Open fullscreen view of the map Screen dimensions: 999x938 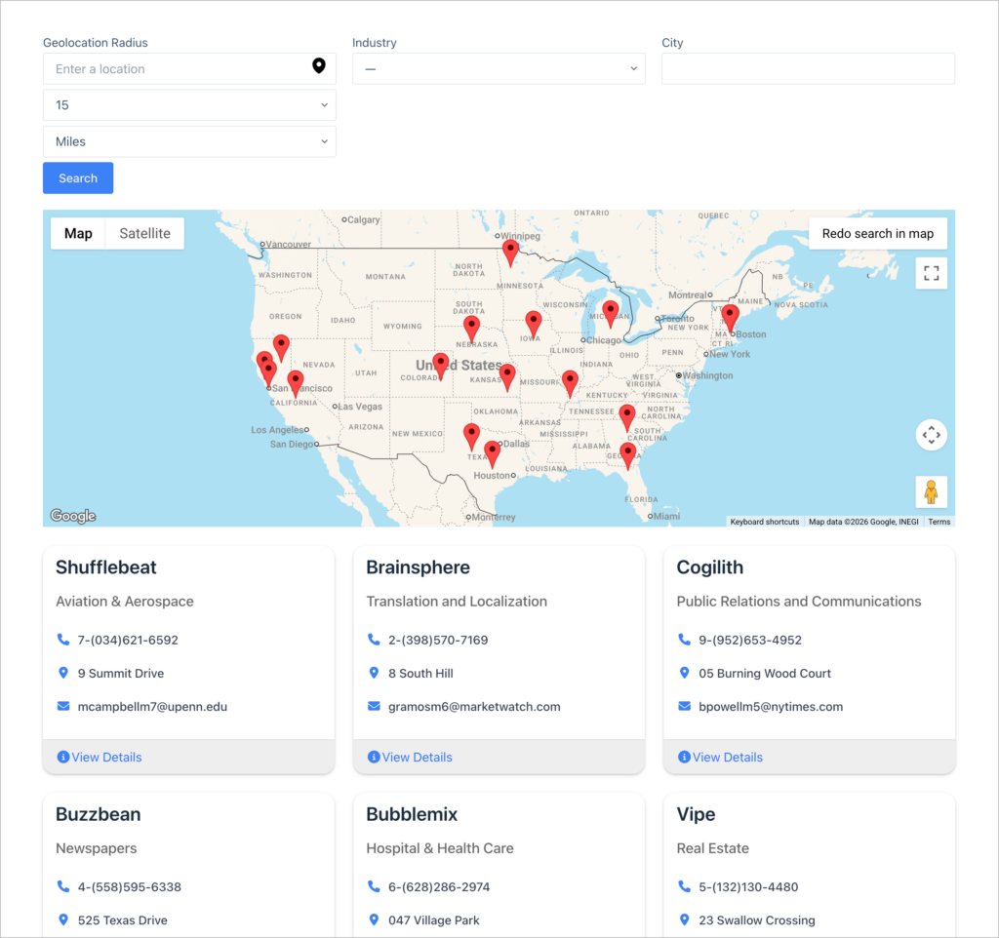pos(931,273)
